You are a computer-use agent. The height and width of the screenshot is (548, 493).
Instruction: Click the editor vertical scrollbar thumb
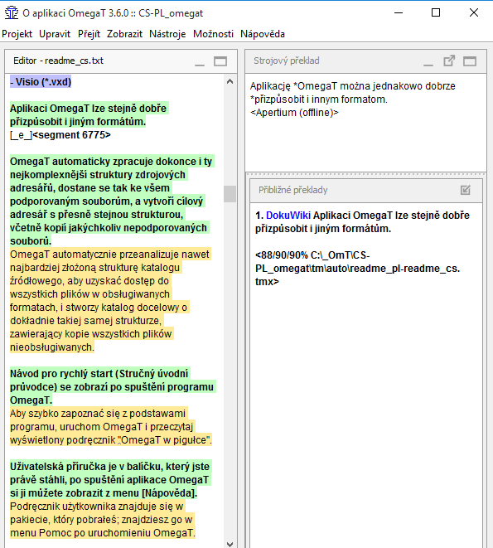[230, 194]
